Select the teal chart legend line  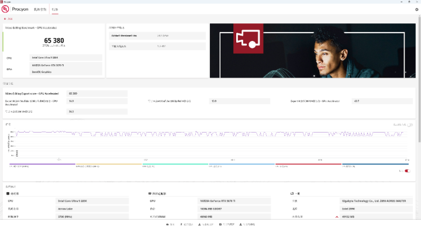tap(175, 164)
